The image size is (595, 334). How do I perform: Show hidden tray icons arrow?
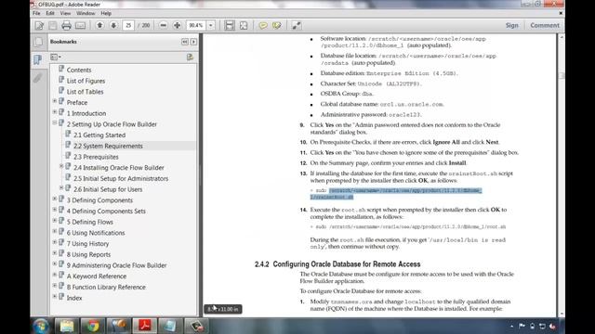511,326
